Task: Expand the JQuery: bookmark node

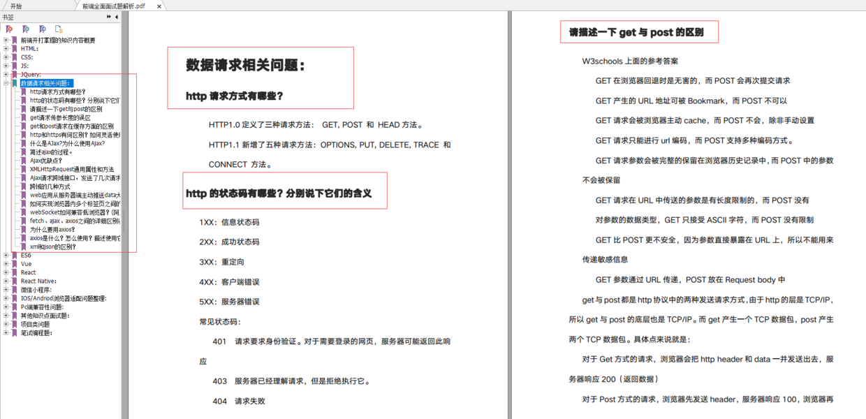Action: coord(6,74)
